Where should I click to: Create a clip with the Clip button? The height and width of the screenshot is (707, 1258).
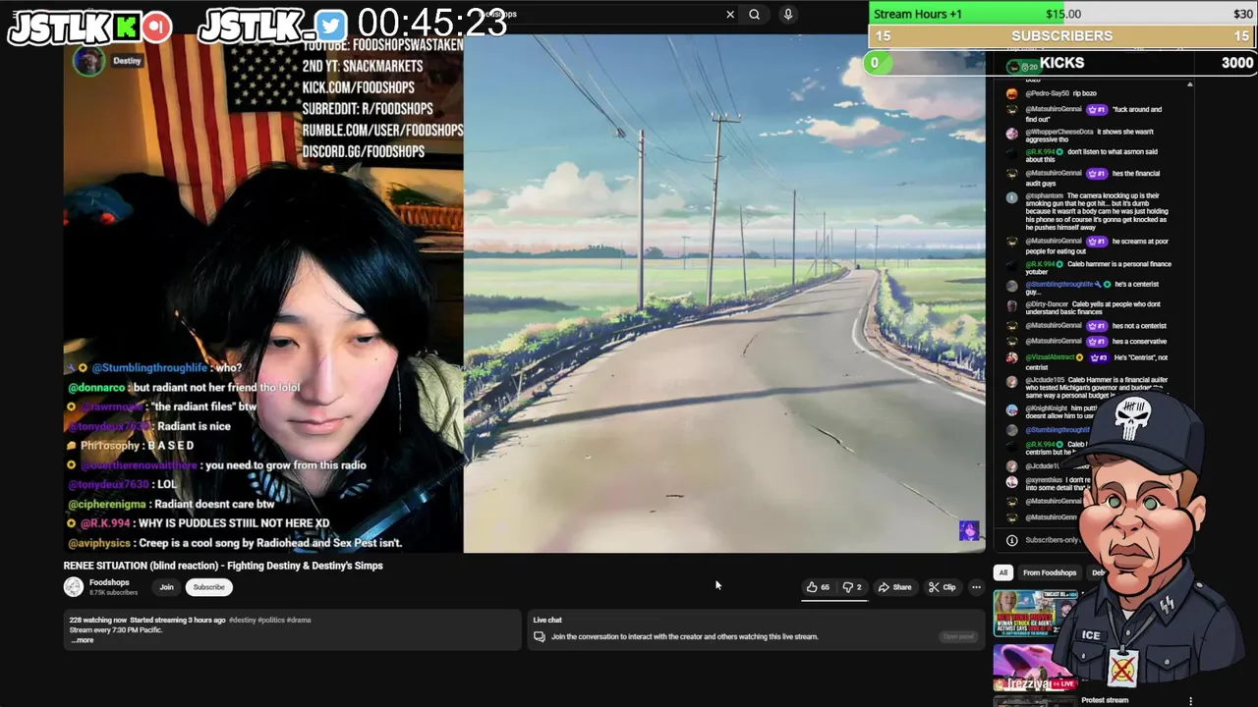(942, 587)
